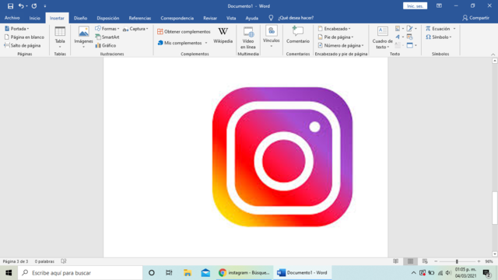The image size is (498, 280).
Task: Show hidden tray icons chevron
Action: tap(413, 273)
